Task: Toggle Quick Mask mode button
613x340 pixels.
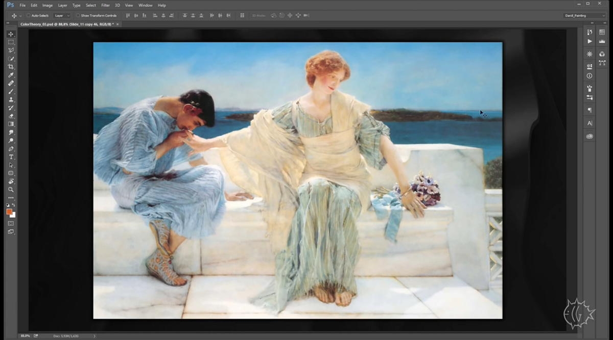Action: (x=11, y=223)
